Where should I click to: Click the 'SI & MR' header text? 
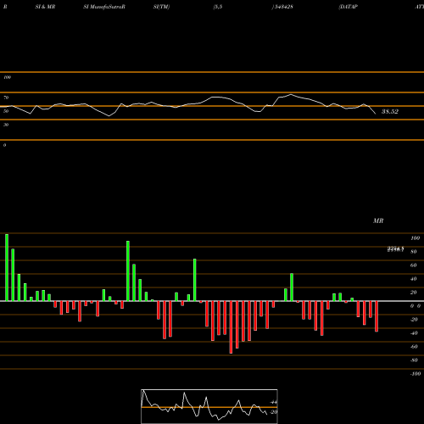[x=45, y=7]
